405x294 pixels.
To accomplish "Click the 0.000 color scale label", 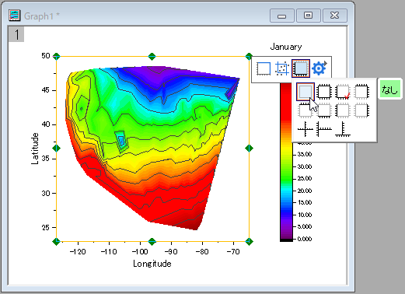I will (x=305, y=239).
